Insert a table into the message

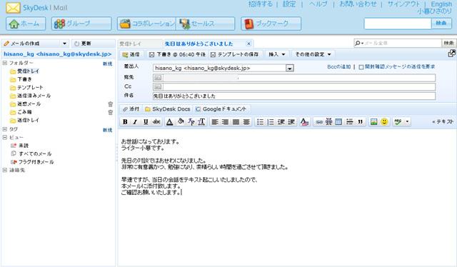(x=338, y=122)
